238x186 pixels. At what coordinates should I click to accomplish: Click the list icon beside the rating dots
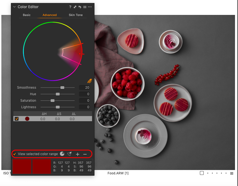click(232, 173)
